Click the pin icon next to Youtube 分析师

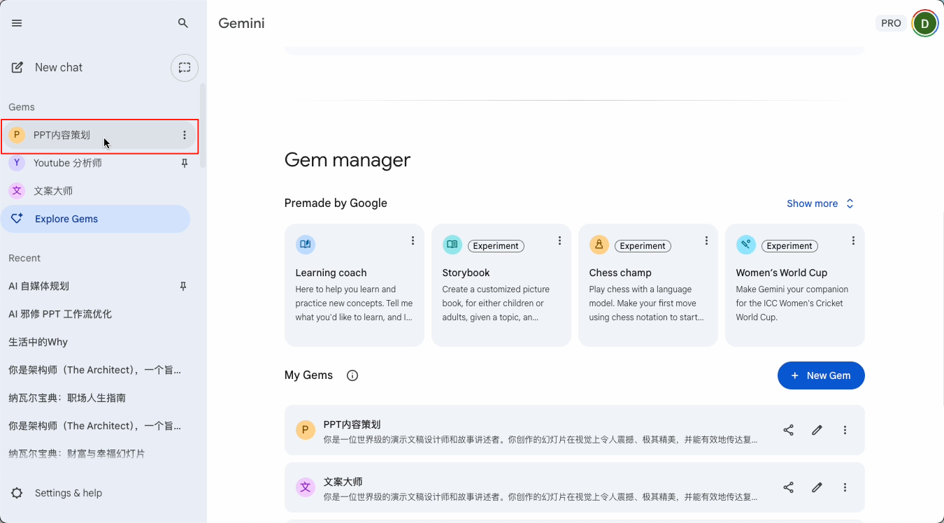[184, 163]
